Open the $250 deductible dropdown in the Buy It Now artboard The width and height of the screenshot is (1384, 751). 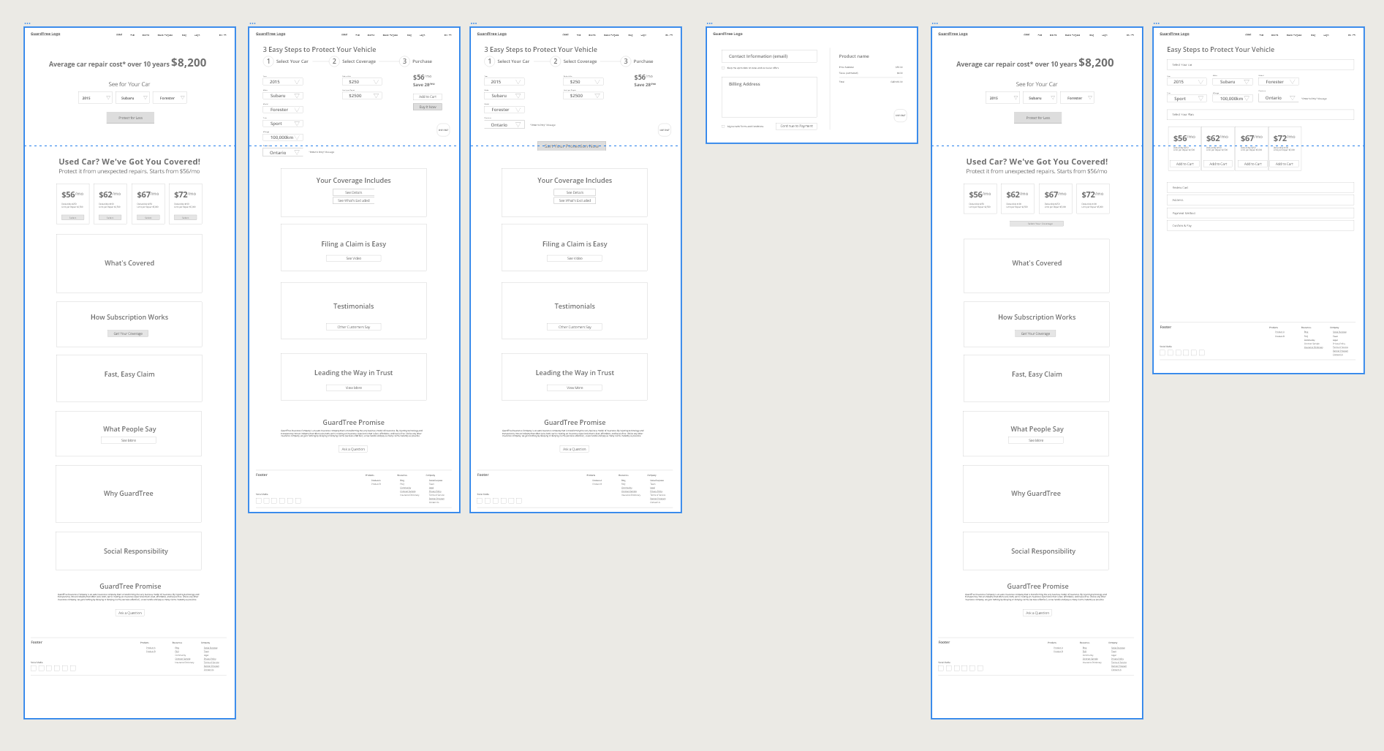tap(362, 82)
